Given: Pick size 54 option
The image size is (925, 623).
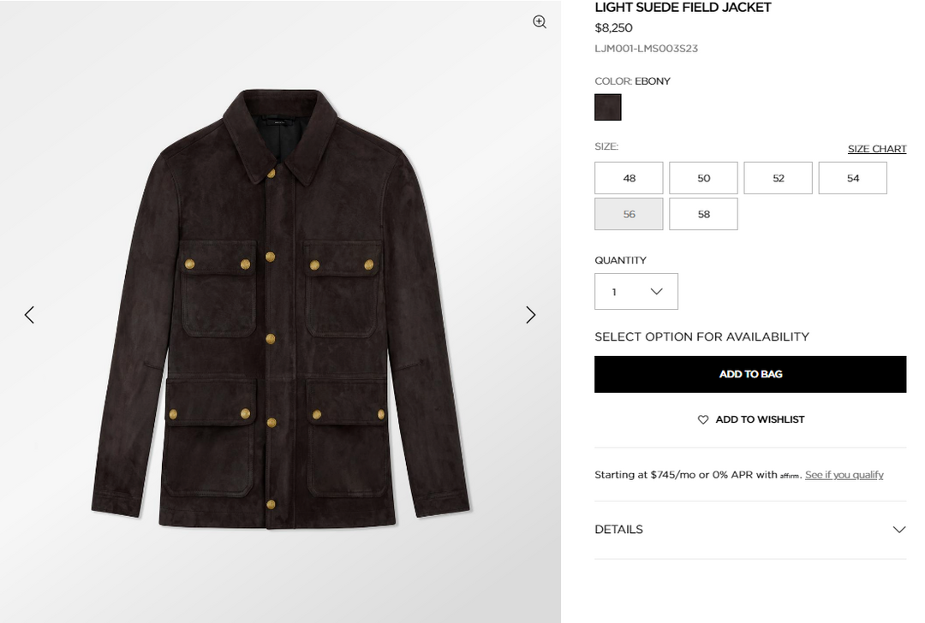Looking at the screenshot, I should point(852,178).
